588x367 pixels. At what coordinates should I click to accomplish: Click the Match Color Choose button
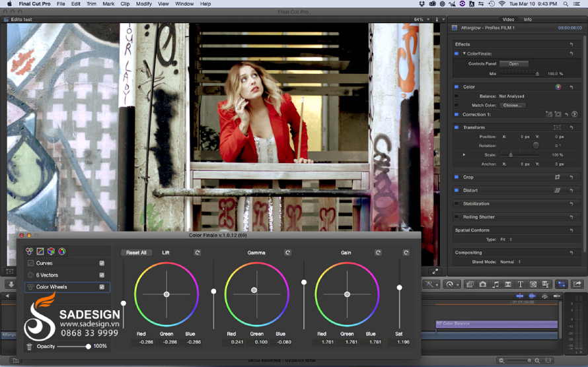tap(512, 106)
